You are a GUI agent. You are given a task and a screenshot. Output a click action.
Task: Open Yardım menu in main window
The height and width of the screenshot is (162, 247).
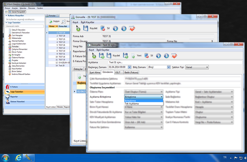(40, 8)
